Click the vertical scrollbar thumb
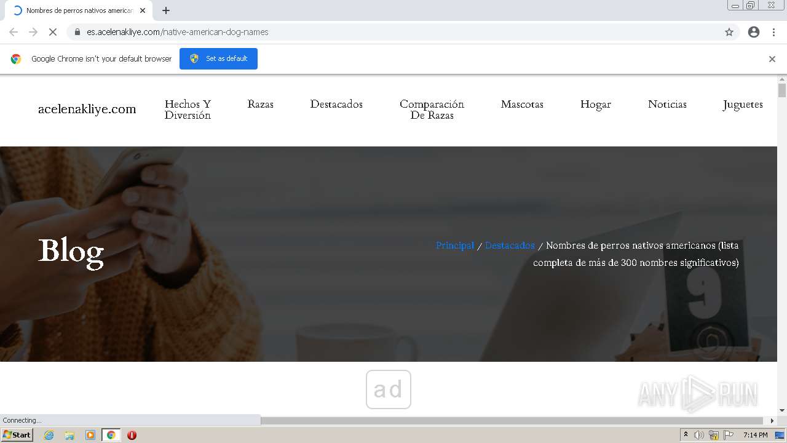Screen dimensions: 787x443 [782, 90]
